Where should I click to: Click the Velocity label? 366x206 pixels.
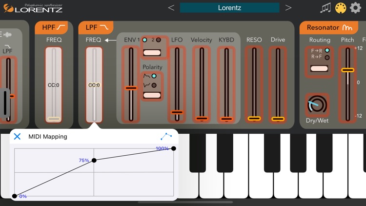click(x=201, y=40)
